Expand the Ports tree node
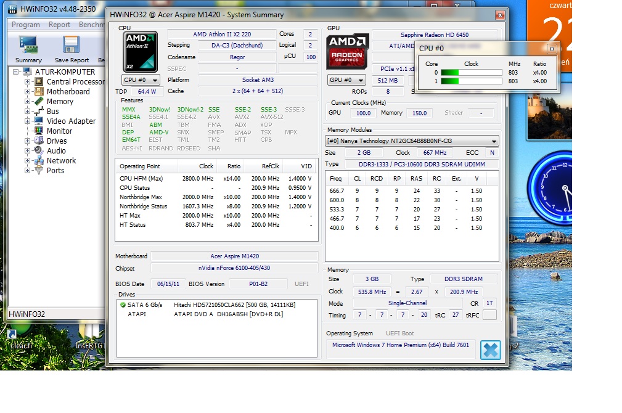The image size is (622, 413). click(x=27, y=171)
